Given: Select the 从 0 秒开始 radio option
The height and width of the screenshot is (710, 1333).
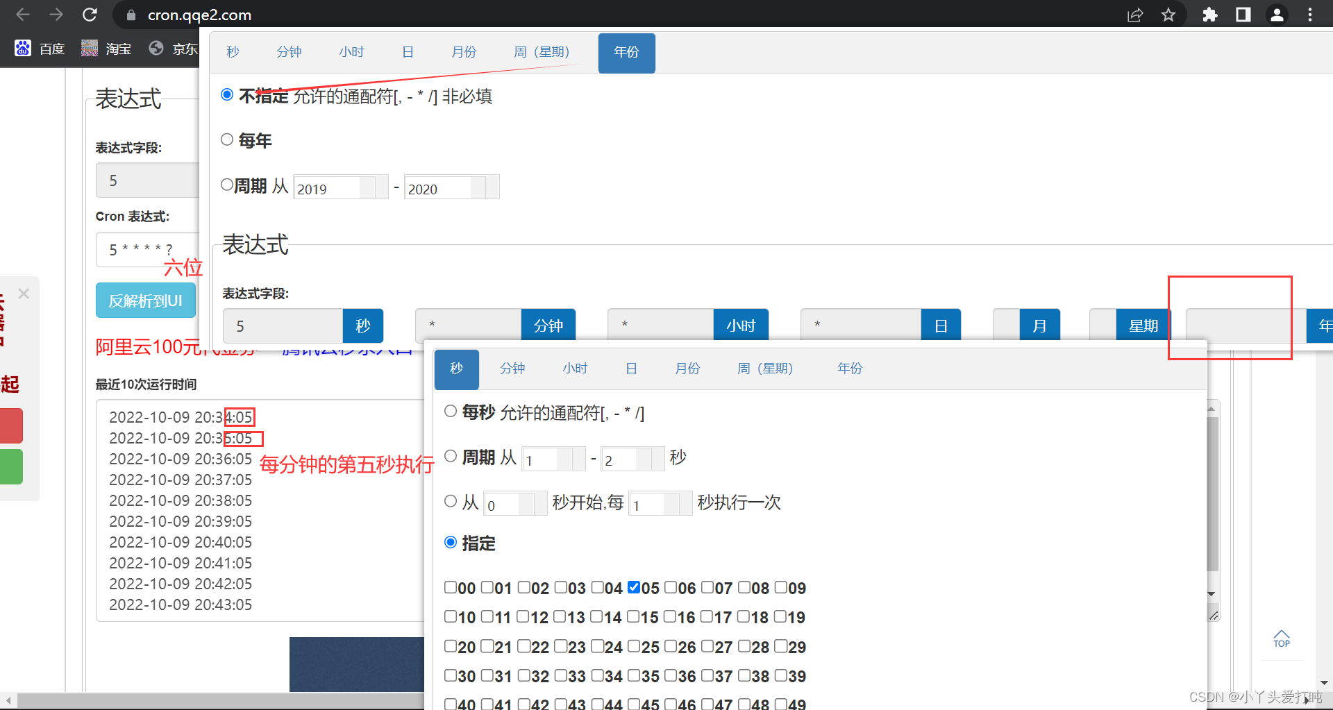Looking at the screenshot, I should click(x=451, y=501).
